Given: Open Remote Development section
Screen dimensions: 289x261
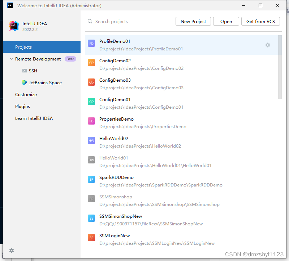Looking at the screenshot, I should click(x=42, y=59).
